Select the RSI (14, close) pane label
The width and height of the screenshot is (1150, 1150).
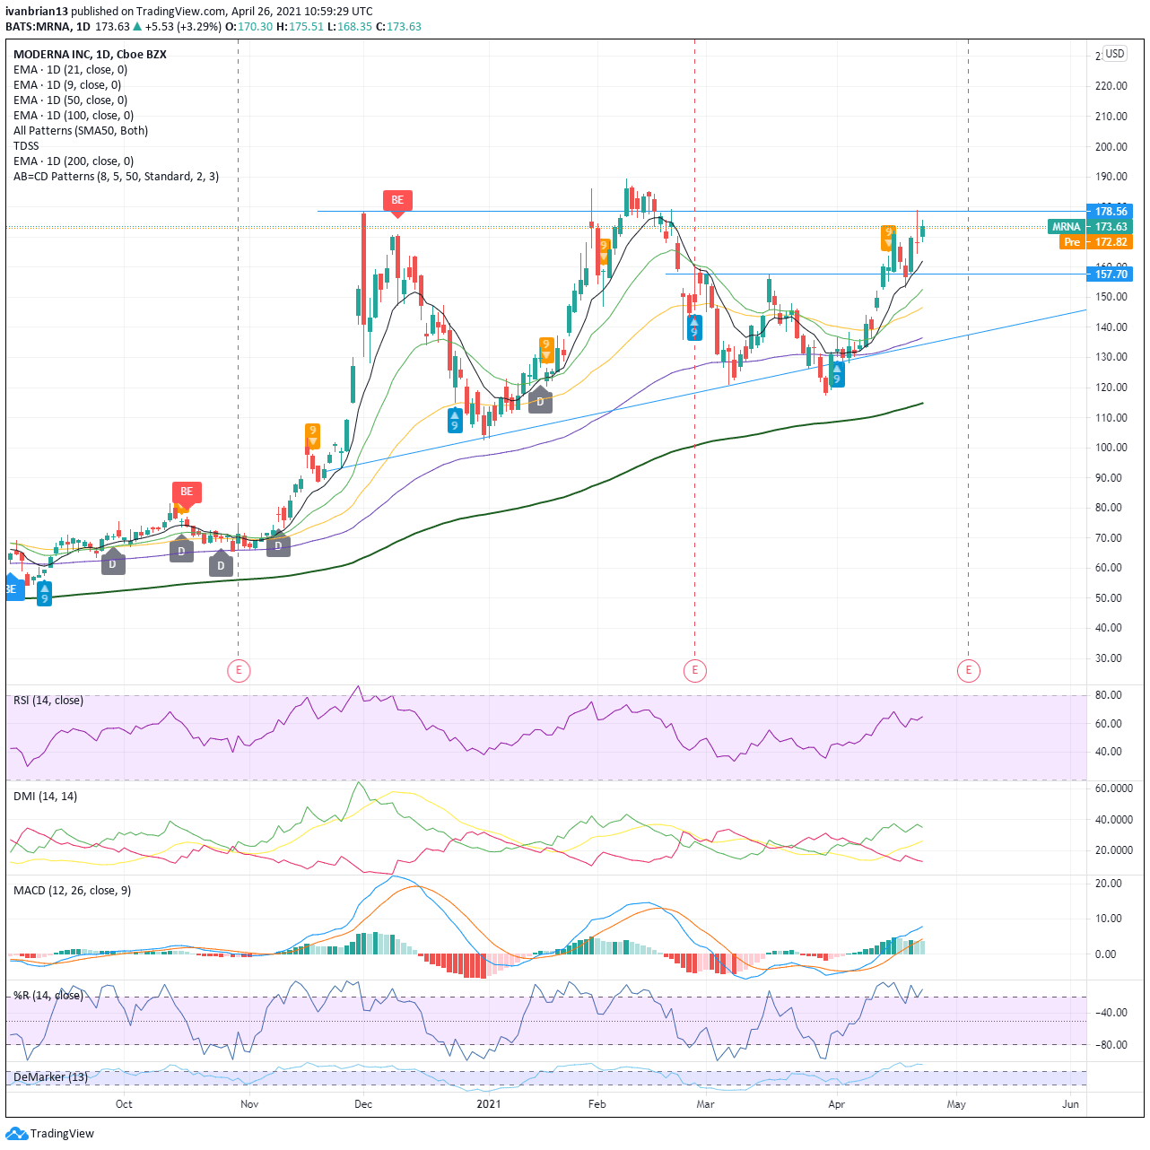point(48,701)
